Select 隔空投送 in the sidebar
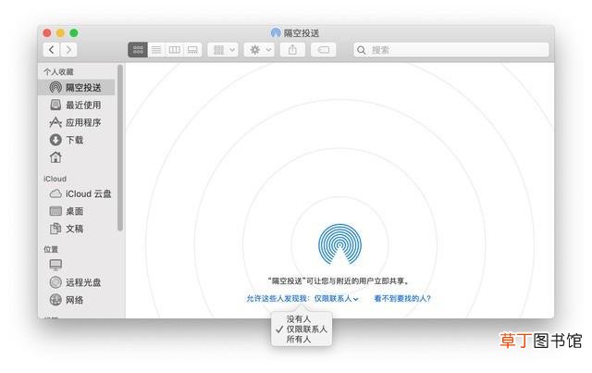Viewport: 592px width, 373px height. click(x=76, y=88)
